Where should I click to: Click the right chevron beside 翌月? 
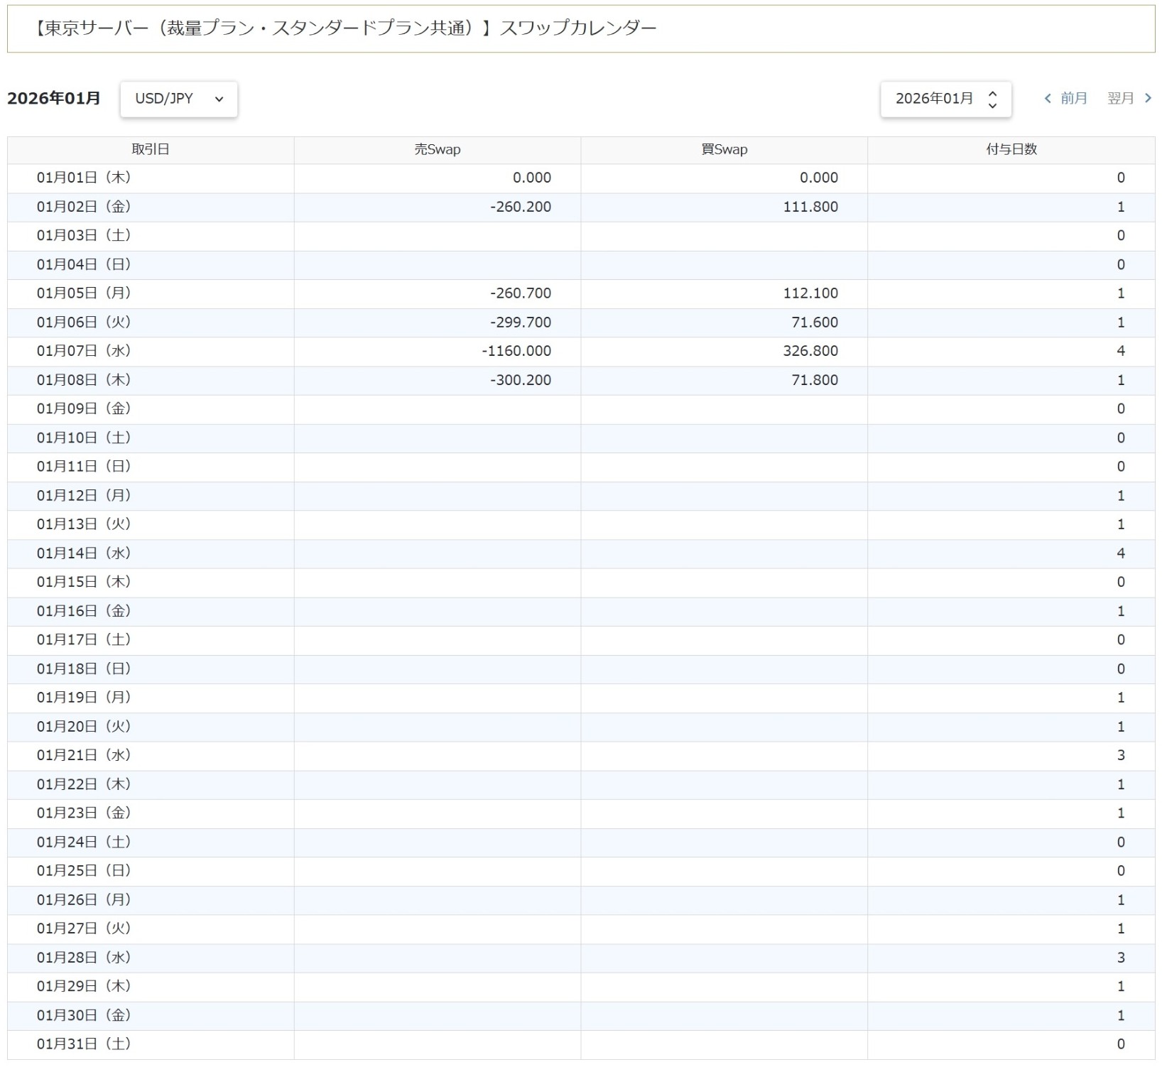coord(1148,99)
